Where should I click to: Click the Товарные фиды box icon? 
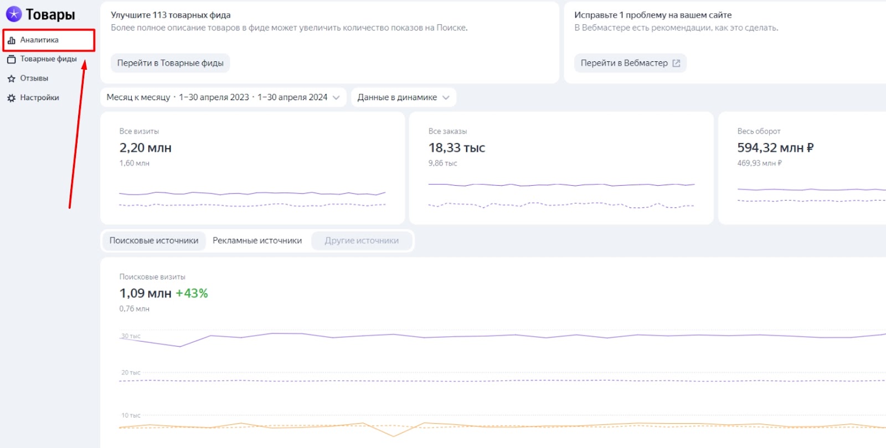click(x=12, y=59)
